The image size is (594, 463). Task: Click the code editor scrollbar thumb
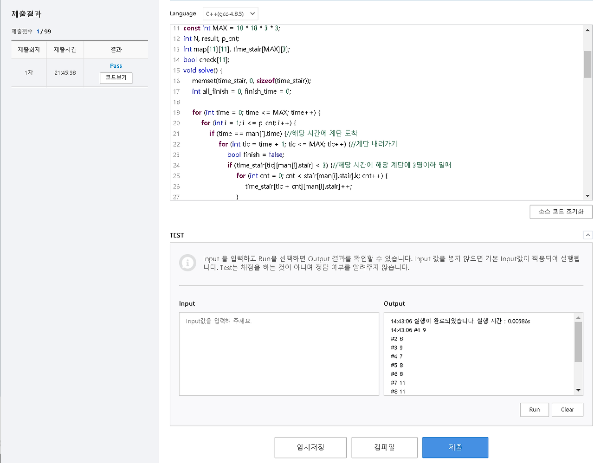(587, 65)
